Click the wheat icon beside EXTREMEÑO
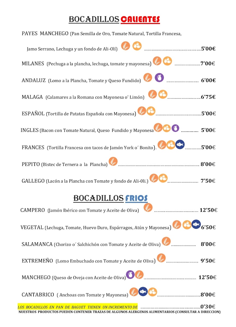The width and height of the screenshot is (236, 327). [161, 258]
